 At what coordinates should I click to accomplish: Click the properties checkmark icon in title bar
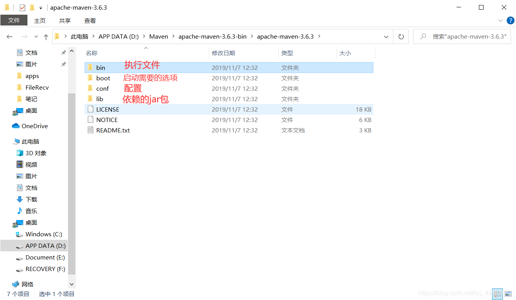click(22, 7)
